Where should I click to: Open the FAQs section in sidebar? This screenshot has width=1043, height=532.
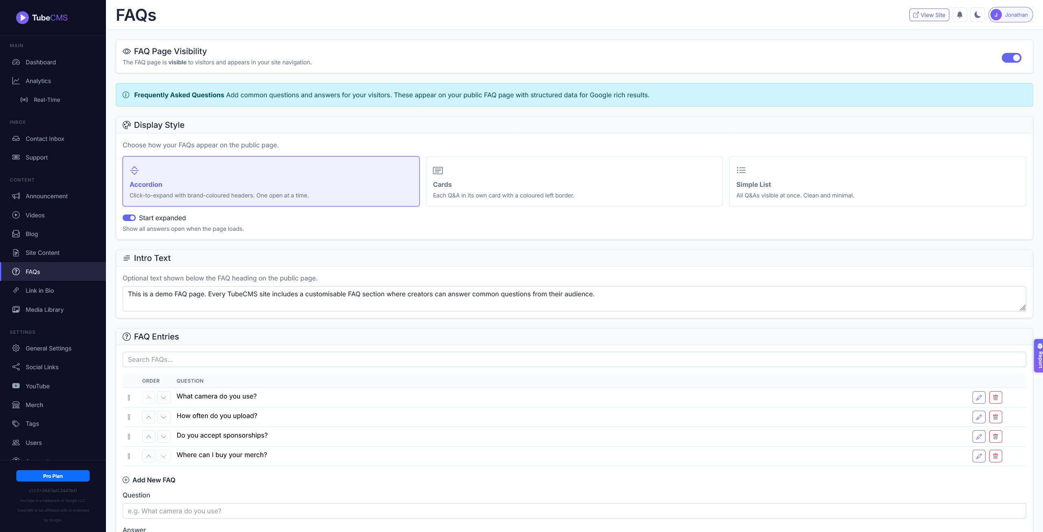33,271
